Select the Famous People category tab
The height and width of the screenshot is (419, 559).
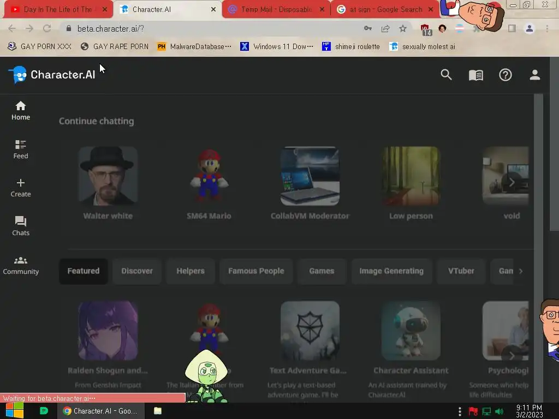[x=256, y=271]
